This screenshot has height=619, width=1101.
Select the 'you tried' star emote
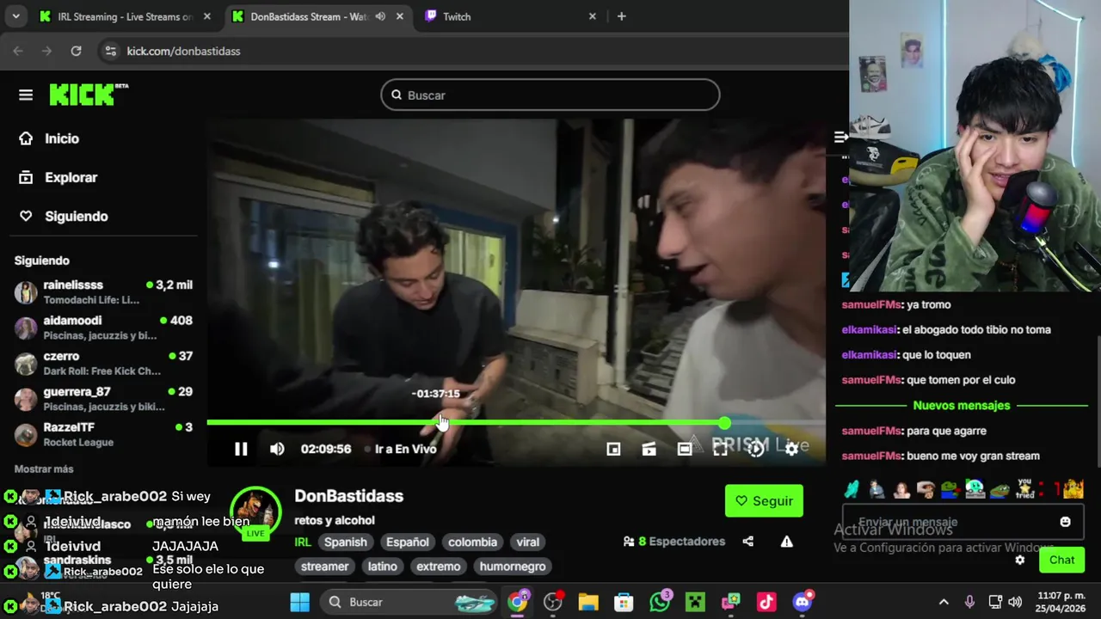pos(1024,489)
